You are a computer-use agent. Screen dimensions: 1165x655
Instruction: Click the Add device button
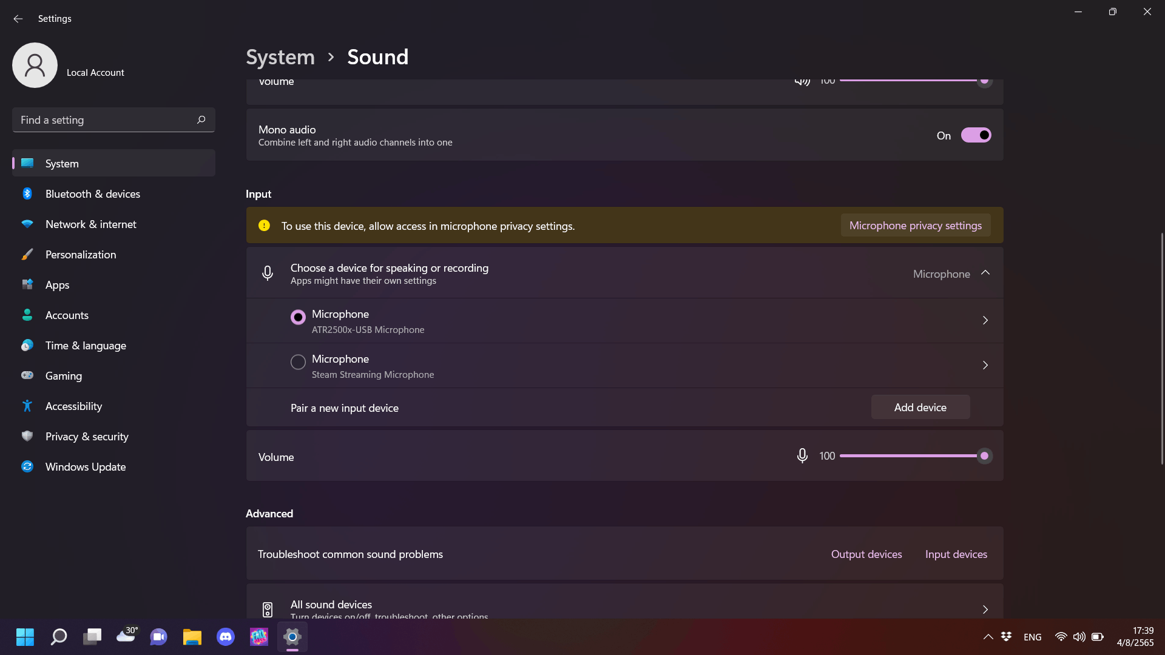(920, 408)
